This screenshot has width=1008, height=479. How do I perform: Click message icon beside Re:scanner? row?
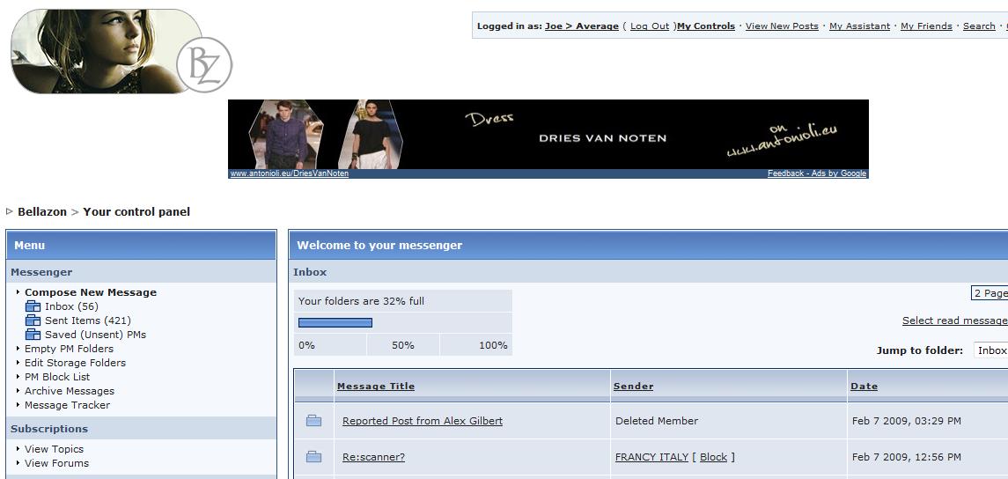point(313,457)
